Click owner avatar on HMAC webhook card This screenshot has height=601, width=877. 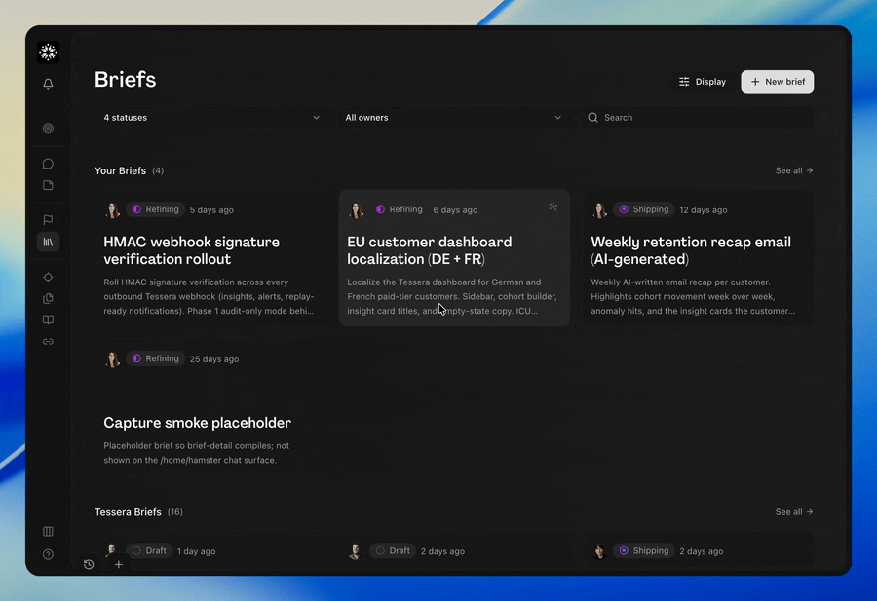[x=112, y=210]
